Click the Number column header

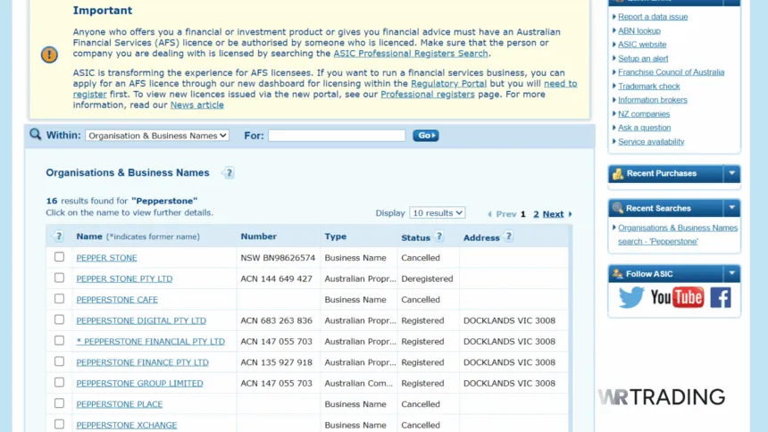259,237
